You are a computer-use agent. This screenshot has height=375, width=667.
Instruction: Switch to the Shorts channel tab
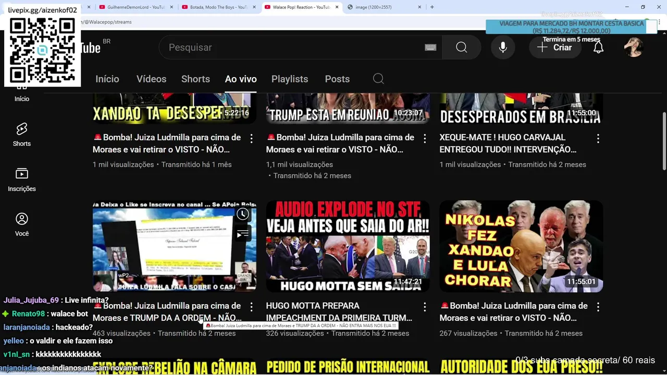tap(195, 79)
